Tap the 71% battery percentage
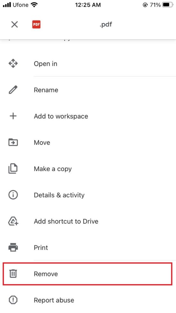The height and width of the screenshot is (313, 176). 155,5
